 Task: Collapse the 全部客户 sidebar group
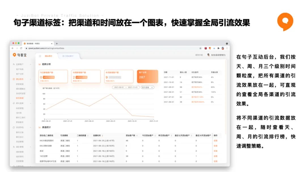tap(30, 64)
